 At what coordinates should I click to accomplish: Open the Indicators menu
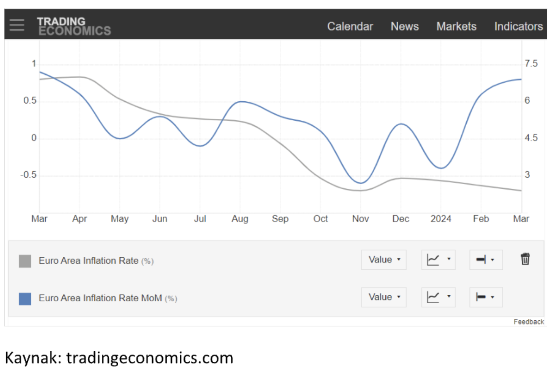click(x=518, y=26)
